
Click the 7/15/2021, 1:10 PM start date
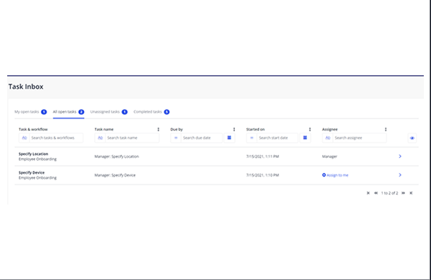tap(262, 175)
